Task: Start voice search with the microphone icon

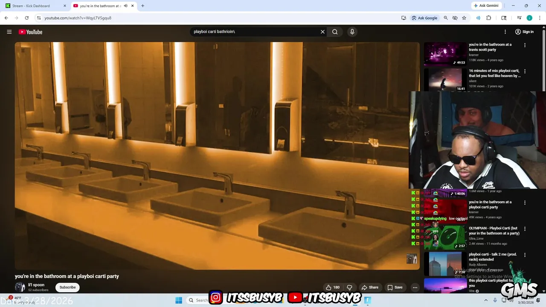Action: pos(352,32)
